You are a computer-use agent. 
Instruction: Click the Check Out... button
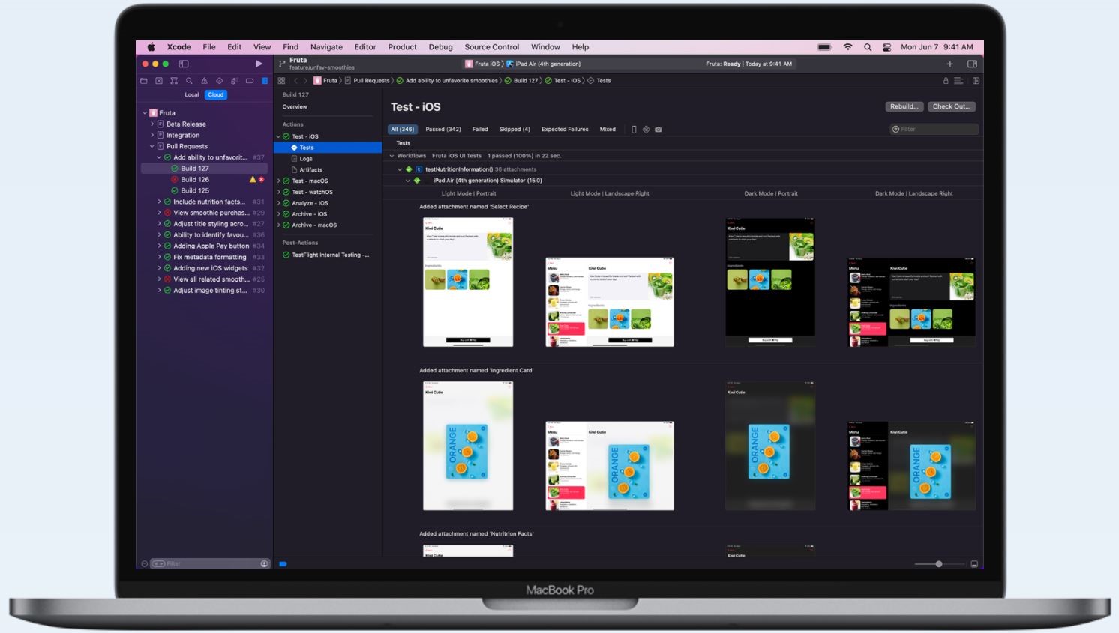[951, 106]
